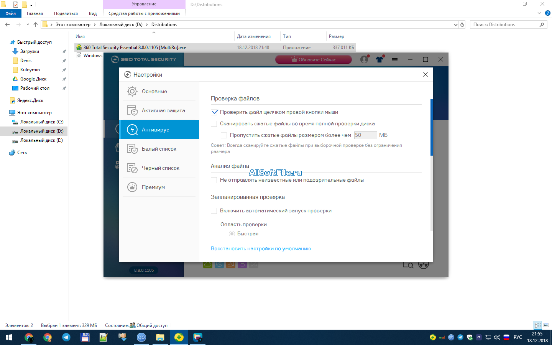Click the compressed file size field showing 50

(x=365, y=135)
